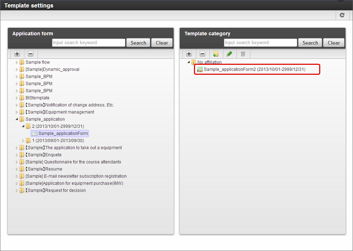
Task: Expand all in Application form toolbar
Action: [17, 54]
